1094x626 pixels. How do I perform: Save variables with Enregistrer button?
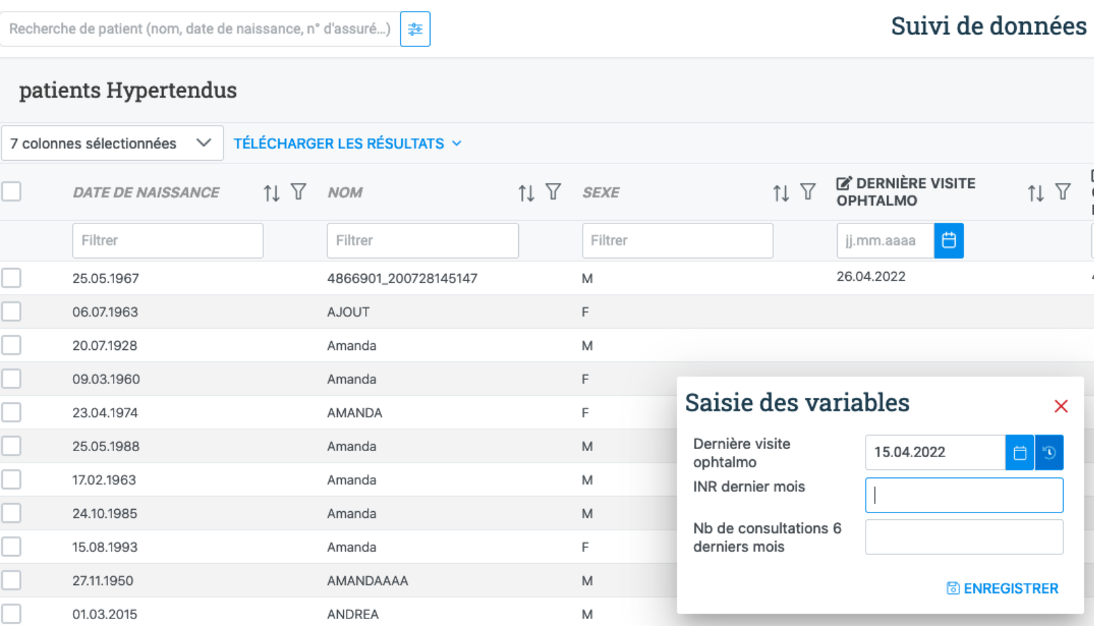tap(1002, 588)
